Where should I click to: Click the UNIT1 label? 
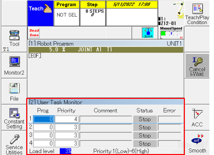click(x=174, y=44)
